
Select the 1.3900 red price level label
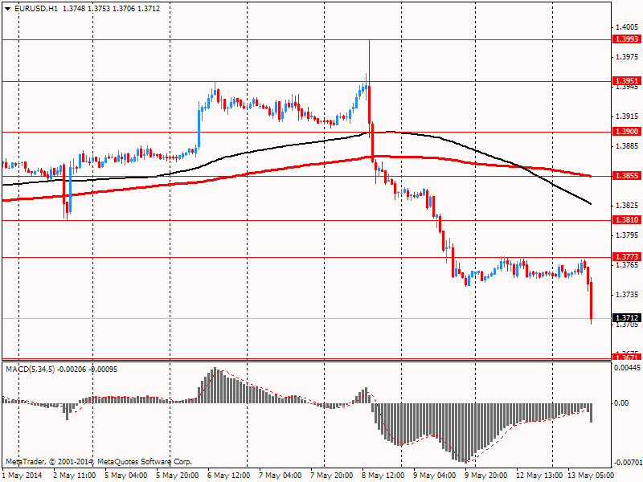tap(626, 131)
